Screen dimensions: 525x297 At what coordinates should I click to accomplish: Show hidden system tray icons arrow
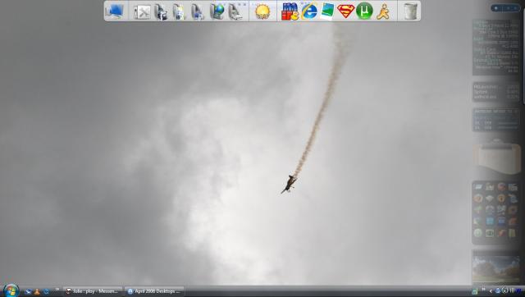[491, 291]
